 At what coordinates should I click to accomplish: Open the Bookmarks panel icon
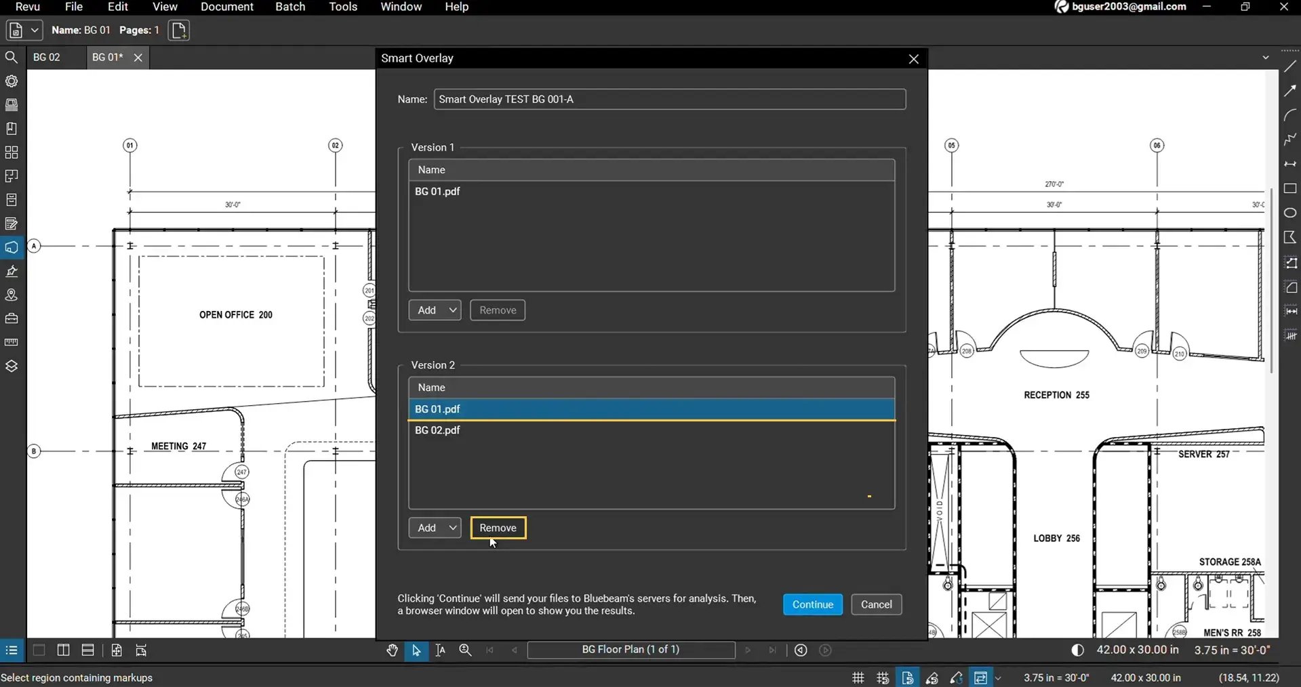(12, 129)
